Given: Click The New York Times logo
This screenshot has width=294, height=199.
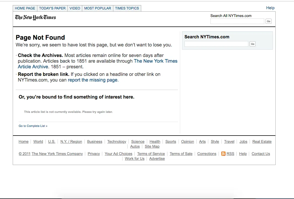Looking at the screenshot, I should 35,17.
